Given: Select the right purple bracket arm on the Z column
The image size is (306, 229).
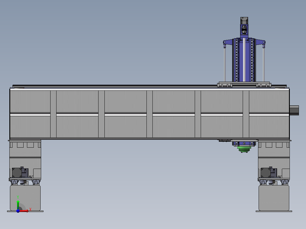Looking at the screenshot, I should (261, 43).
